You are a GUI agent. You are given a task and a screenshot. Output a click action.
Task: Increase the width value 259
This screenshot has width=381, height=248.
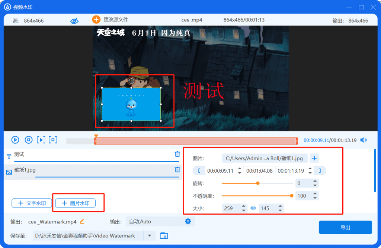tap(244, 206)
